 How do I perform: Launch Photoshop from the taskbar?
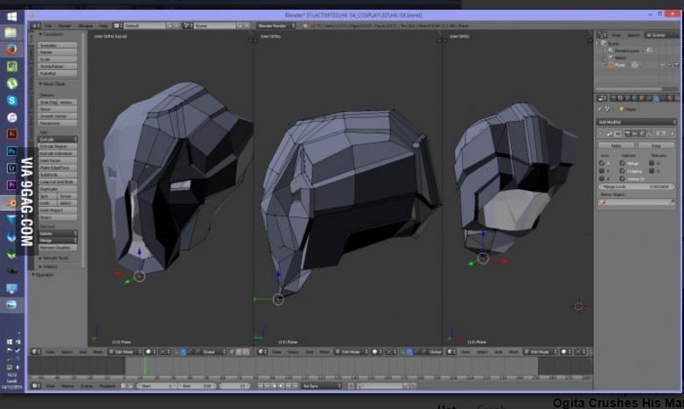(x=11, y=151)
